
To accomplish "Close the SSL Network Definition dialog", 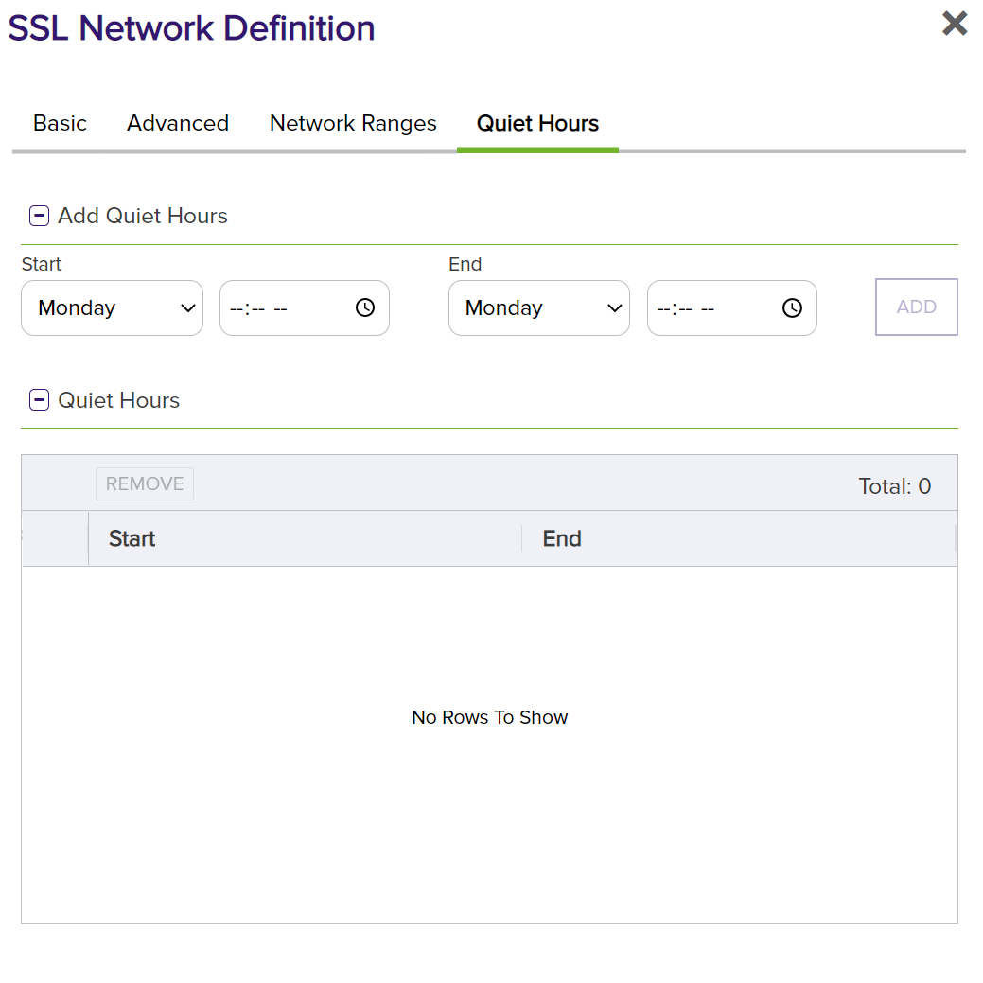I will [955, 24].
